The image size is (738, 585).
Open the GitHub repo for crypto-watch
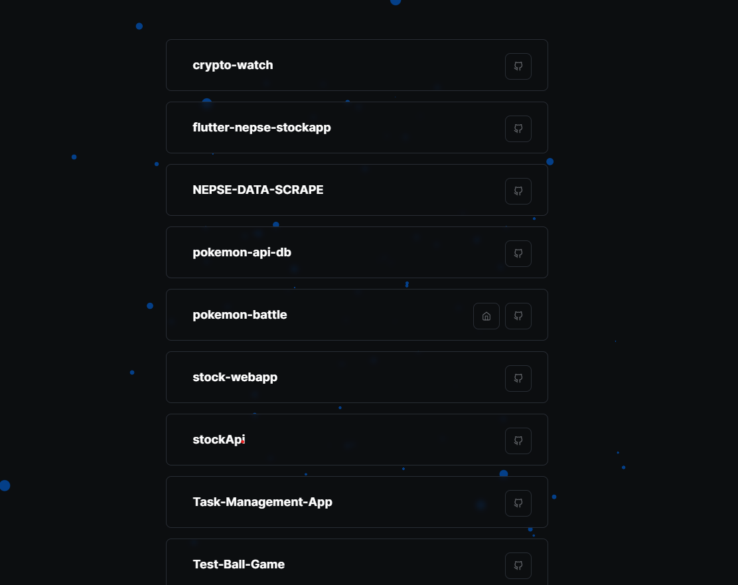518,66
